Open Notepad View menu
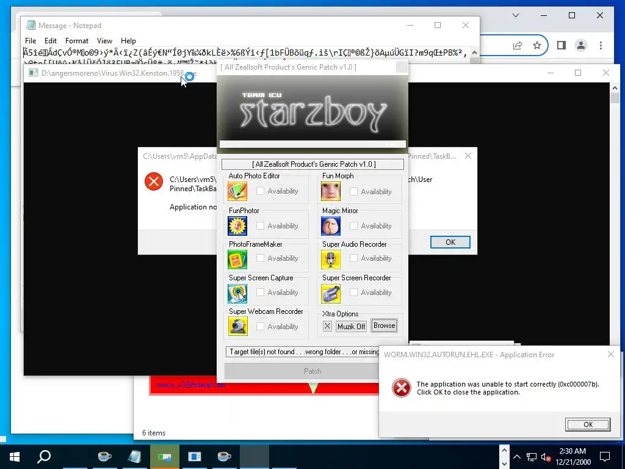The width and height of the screenshot is (625, 469). [x=104, y=41]
